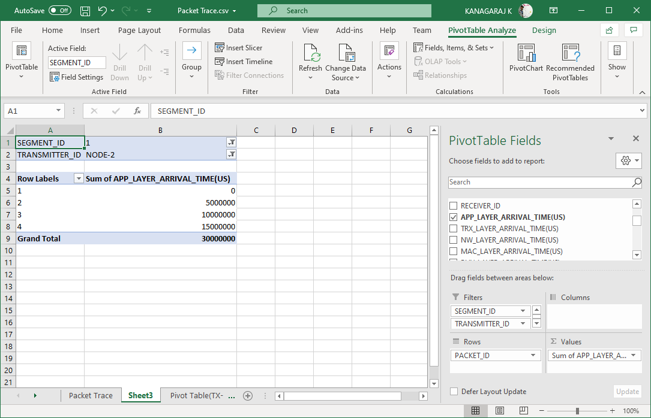Viewport: 651px width, 418px height.
Task: Click the Undo icon
Action: click(x=102, y=11)
